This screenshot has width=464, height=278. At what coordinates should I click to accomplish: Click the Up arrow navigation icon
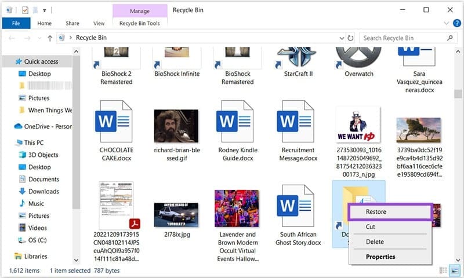pos(50,38)
